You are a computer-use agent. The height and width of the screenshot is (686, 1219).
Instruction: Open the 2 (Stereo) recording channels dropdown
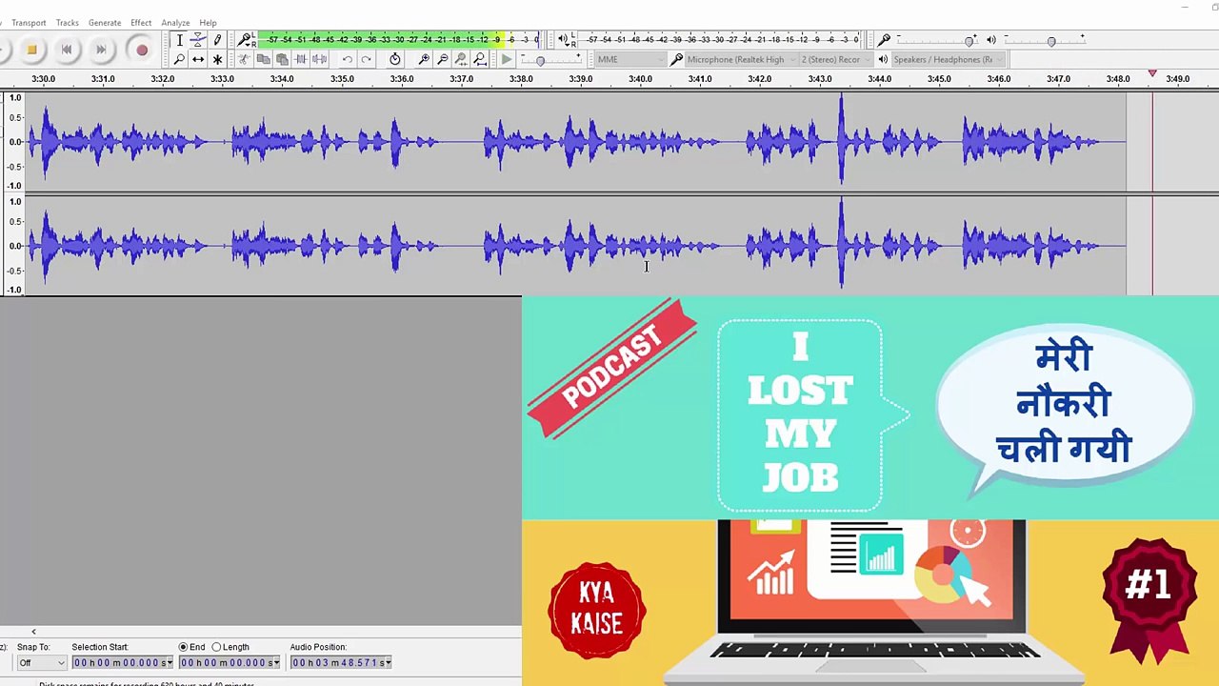834,59
